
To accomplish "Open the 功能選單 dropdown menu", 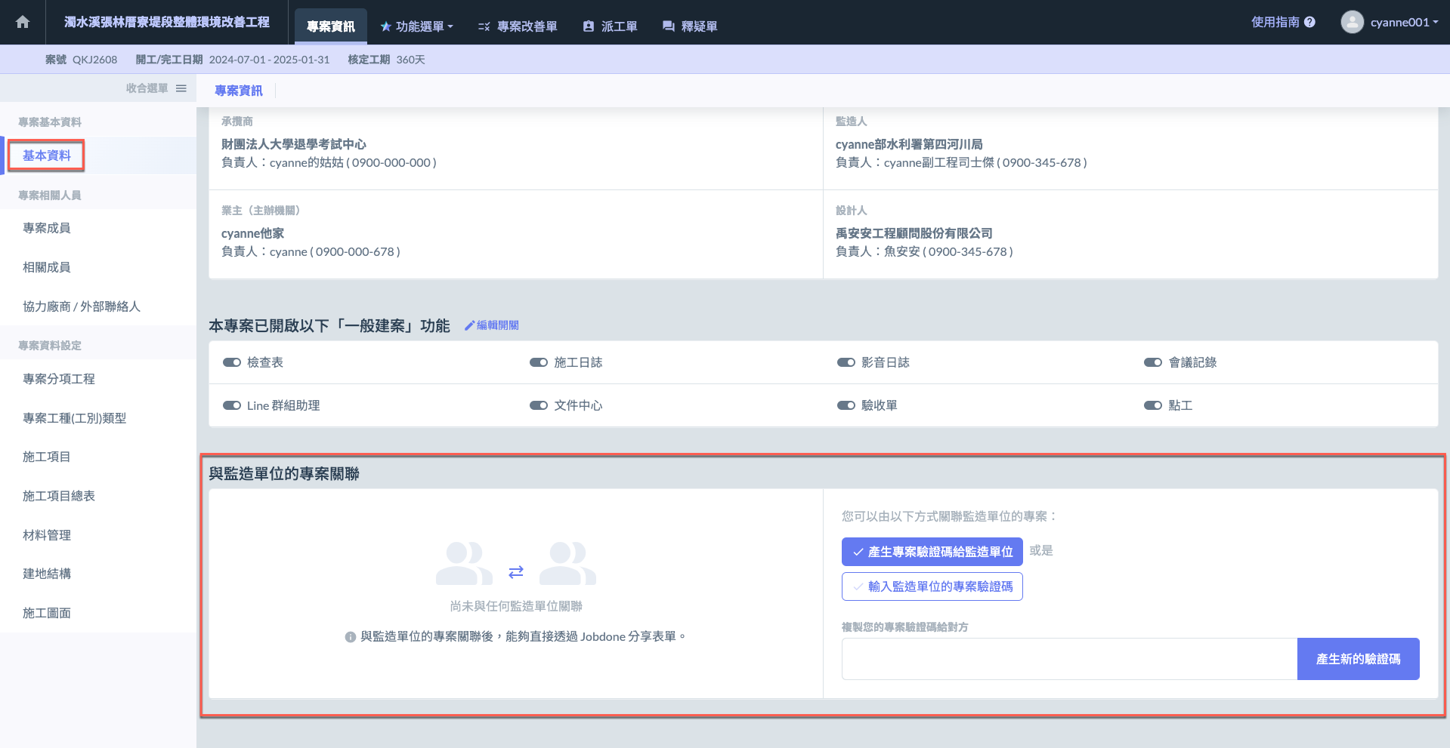I will 417,26.
